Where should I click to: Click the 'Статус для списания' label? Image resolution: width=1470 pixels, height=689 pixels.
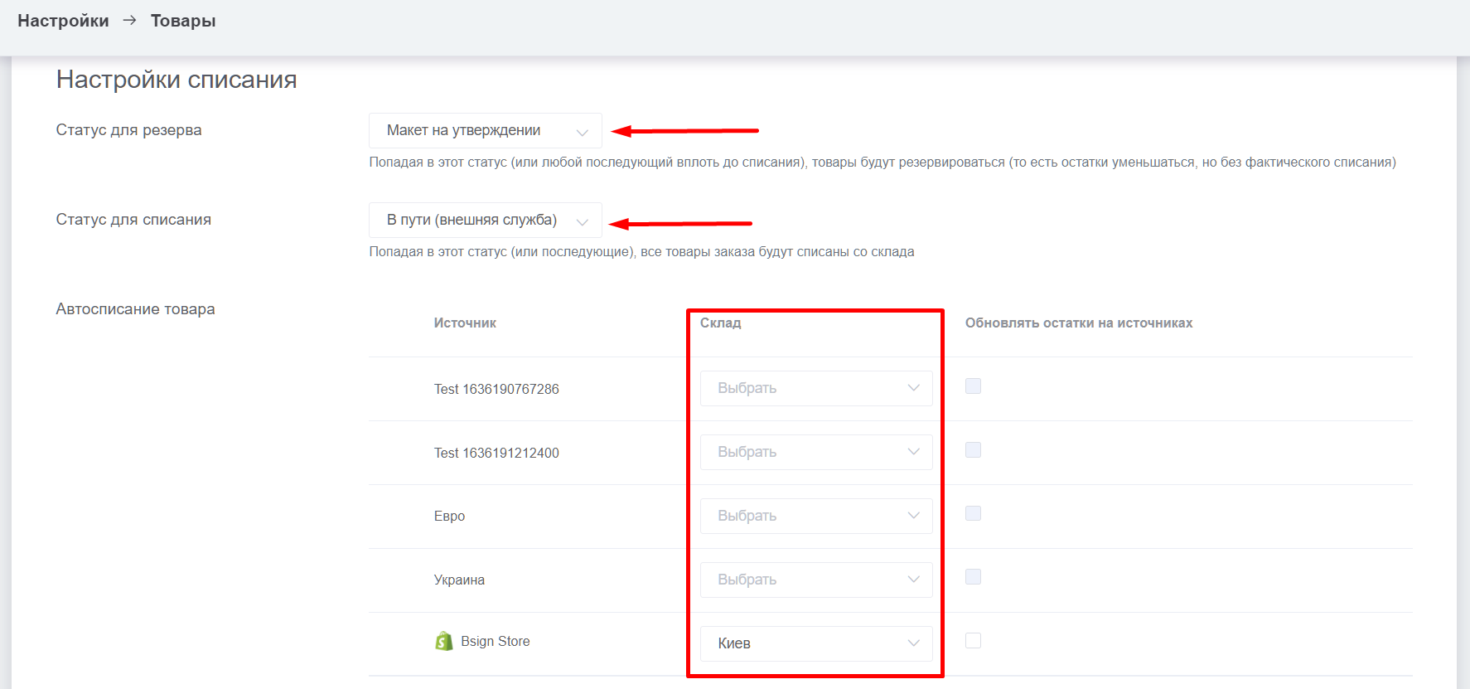[x=133, y=220]
